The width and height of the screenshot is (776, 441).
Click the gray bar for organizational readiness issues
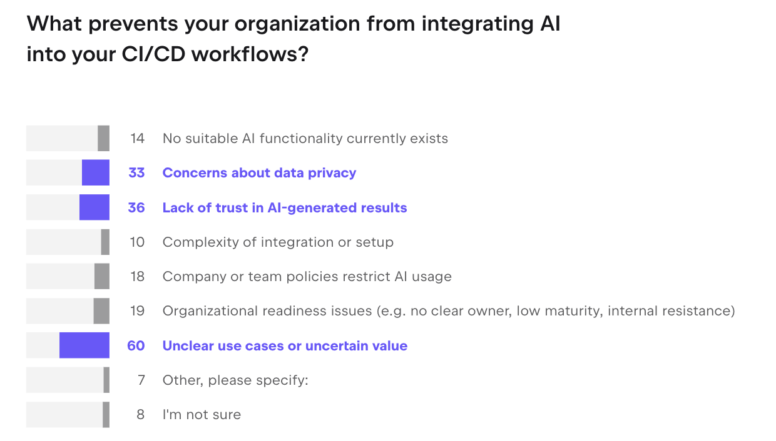pyautogui.click(x=101, y=311)
